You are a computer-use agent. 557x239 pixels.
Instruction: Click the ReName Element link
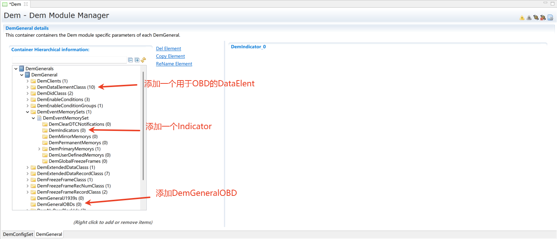(x=174, y=64)
